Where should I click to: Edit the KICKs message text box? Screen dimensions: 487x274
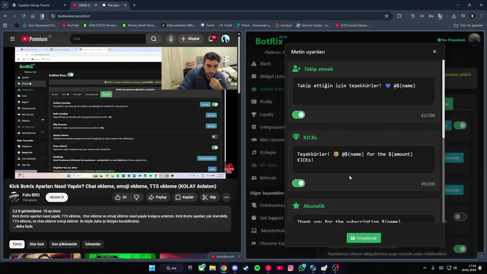point(363,160)
